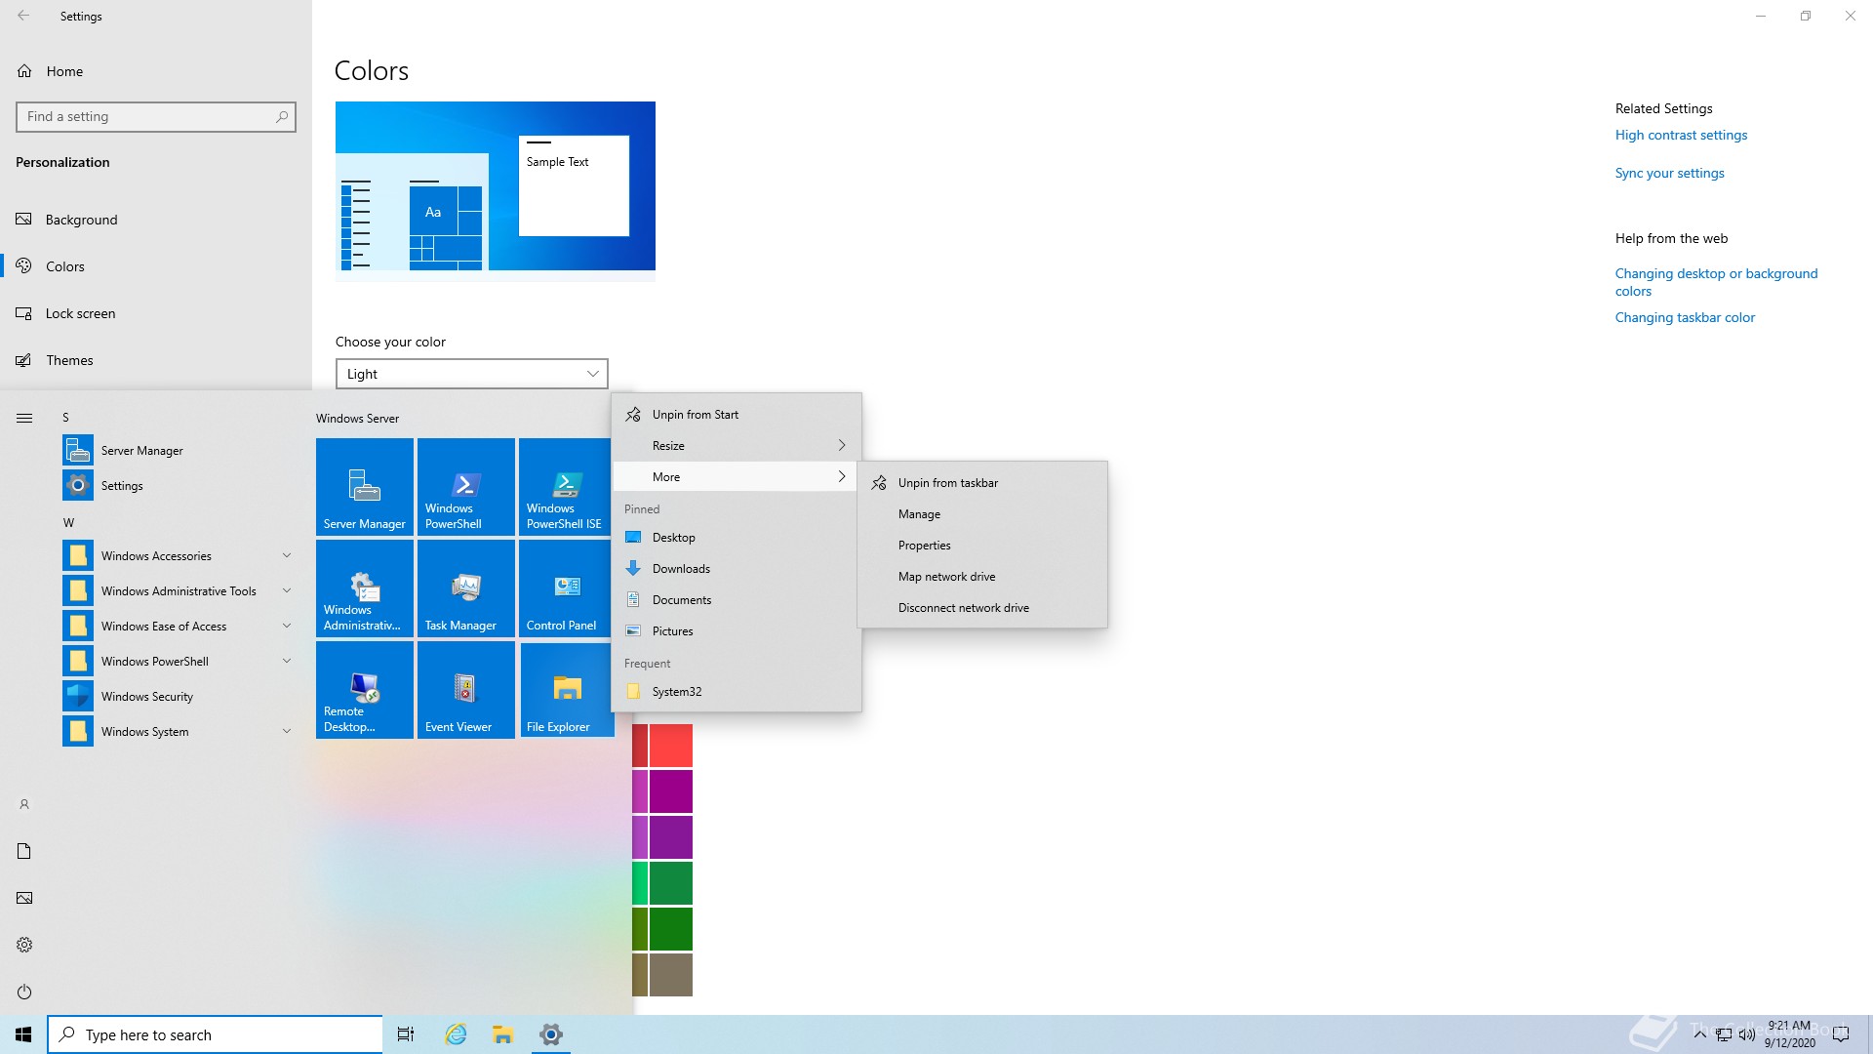Click the Settings taskbar icon
The height and width of the screenshot is (1054, 1873).
551,1034
